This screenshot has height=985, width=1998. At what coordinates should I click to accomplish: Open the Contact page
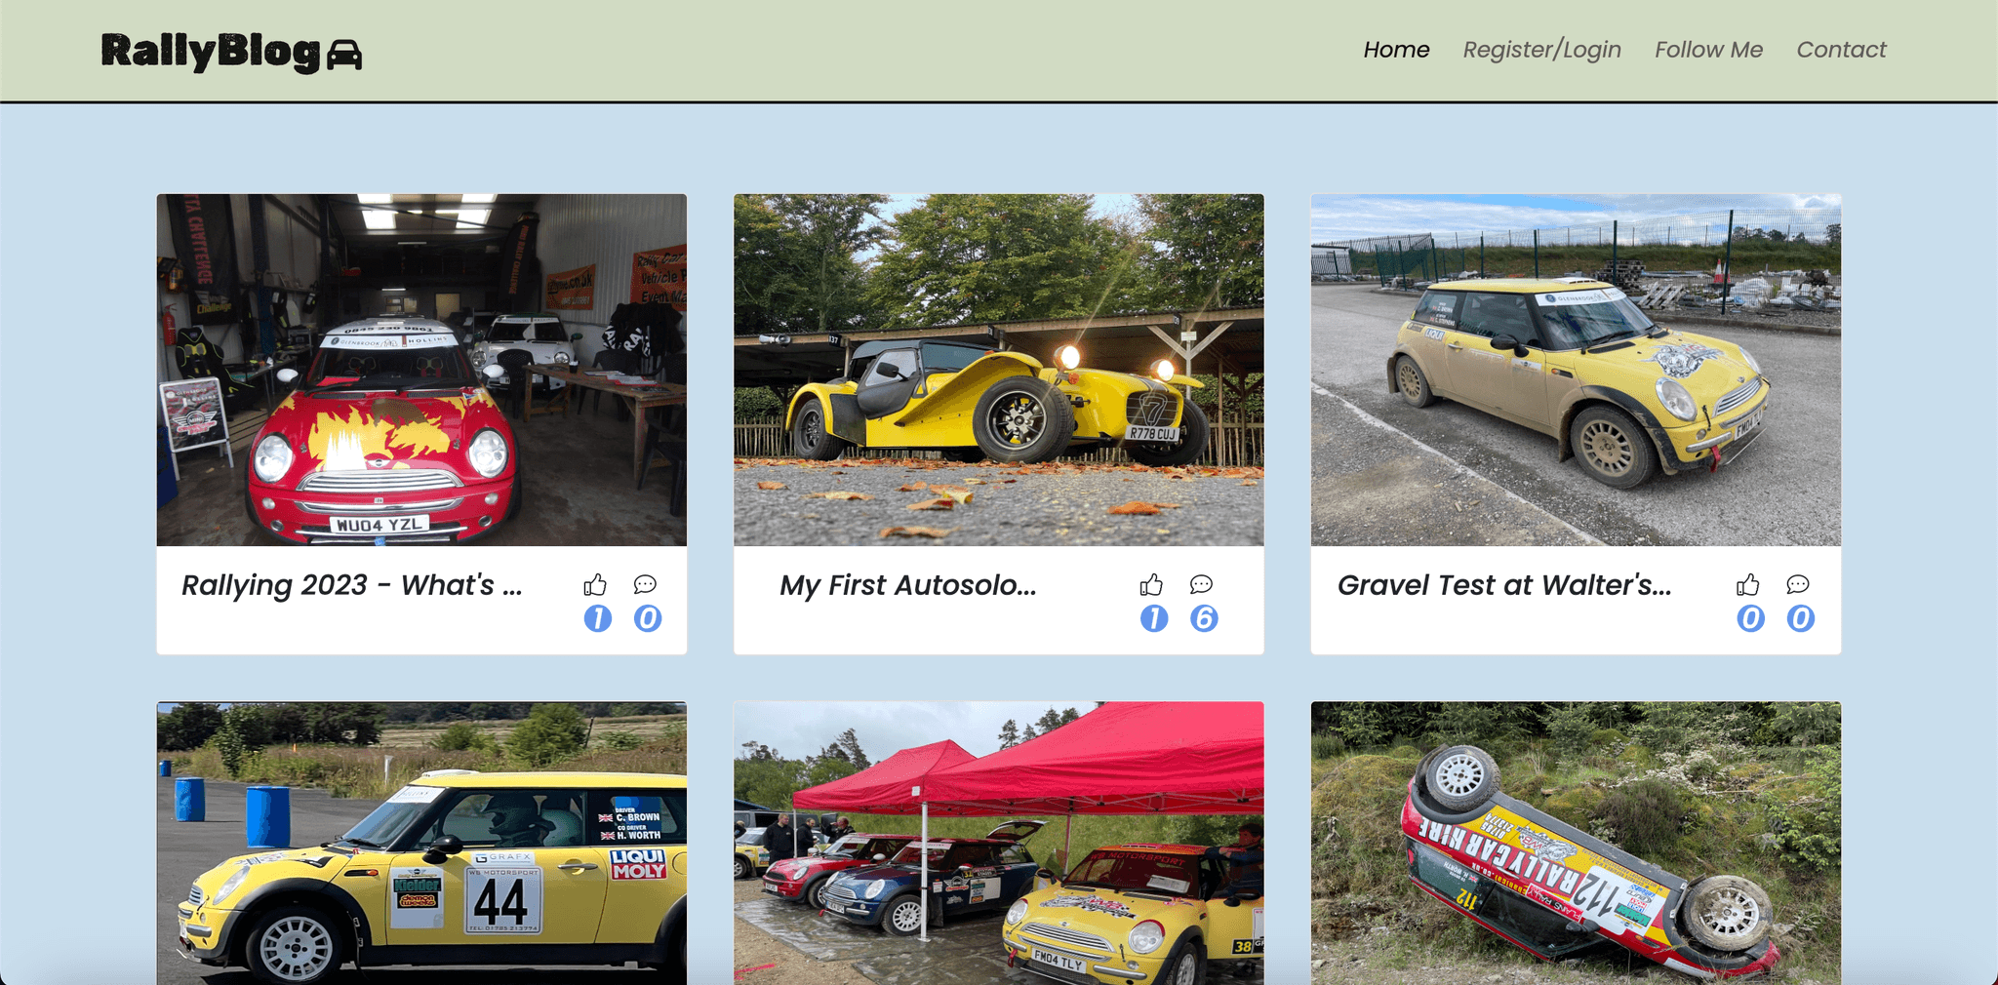1841,50
